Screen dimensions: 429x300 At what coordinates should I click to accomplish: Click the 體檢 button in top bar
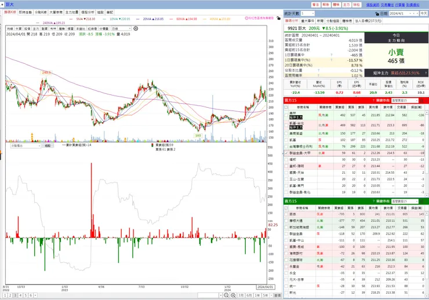tap(336, 5)
